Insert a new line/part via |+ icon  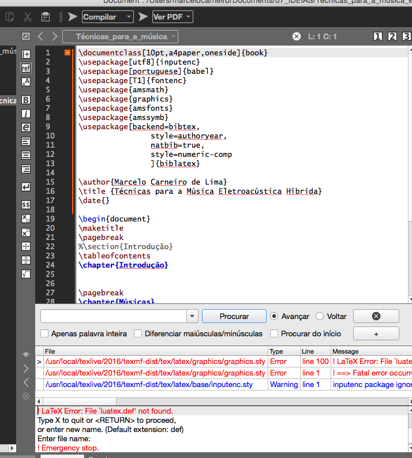point(26,54)
